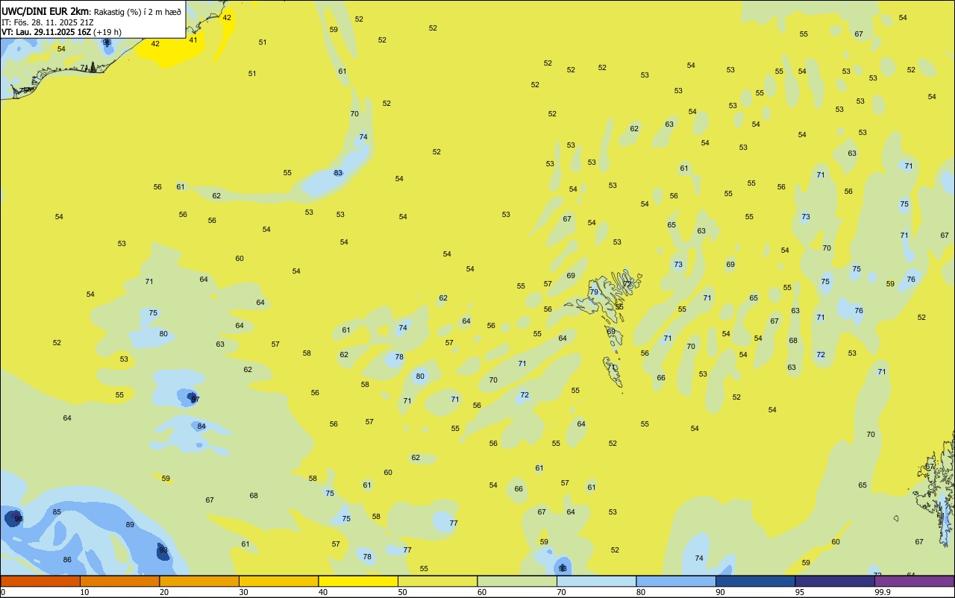The image size is (955, 598).
Task: Select the "VT: Lau. 29.11.2025 16Z" valid time
Action: 46,32
